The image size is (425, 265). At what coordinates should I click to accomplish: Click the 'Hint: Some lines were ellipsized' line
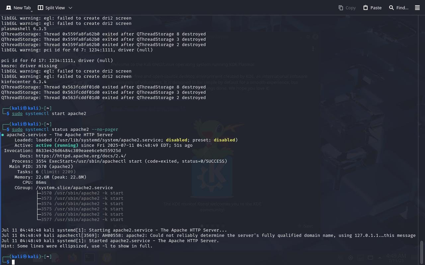tap(77, 246)
